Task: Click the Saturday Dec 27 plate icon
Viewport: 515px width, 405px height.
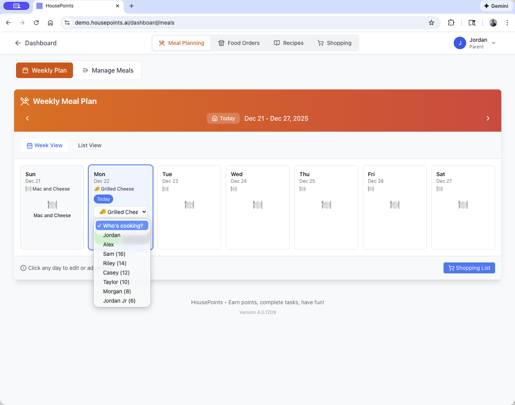Action: (x=463, y=205)
